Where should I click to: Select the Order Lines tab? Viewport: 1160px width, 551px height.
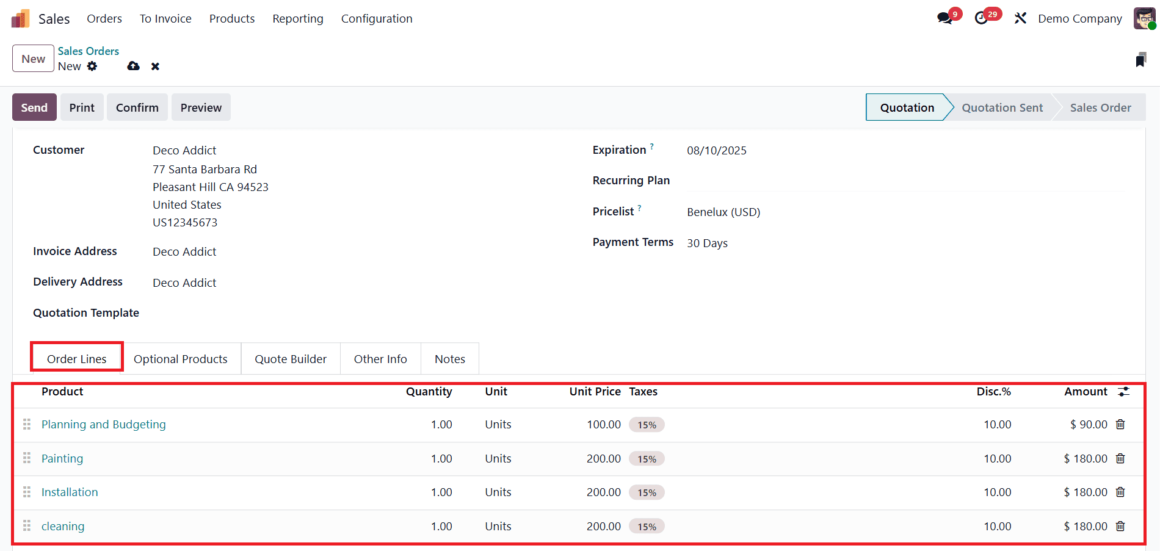point(77,359)
